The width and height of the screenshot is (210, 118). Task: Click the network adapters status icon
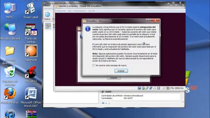point(151,88)
